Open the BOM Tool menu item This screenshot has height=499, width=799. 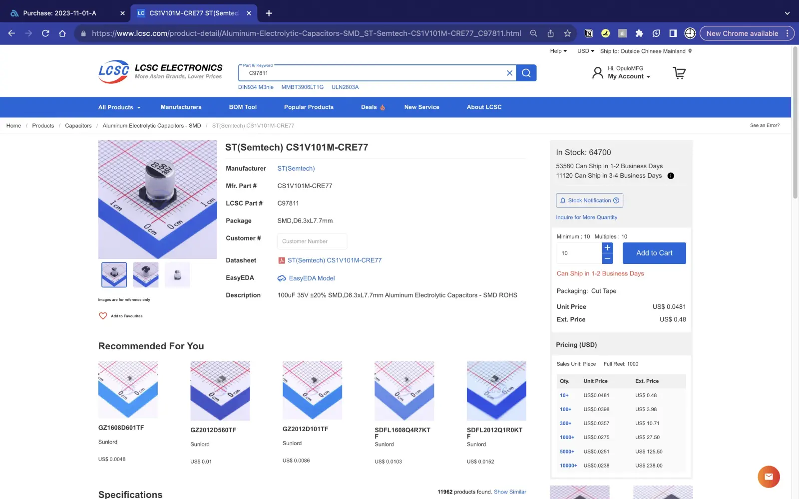pos(243,107)
